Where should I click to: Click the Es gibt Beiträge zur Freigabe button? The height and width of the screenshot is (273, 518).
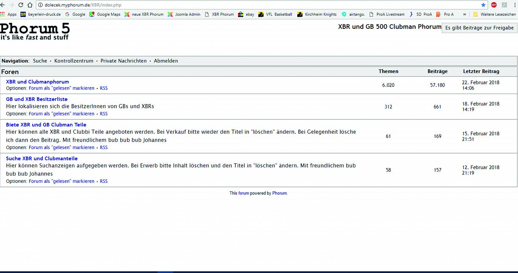click(479, 28)
